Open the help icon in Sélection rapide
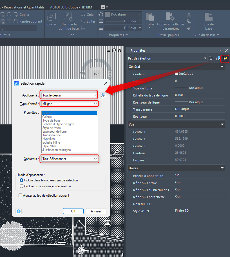 [x=19, y=211]
